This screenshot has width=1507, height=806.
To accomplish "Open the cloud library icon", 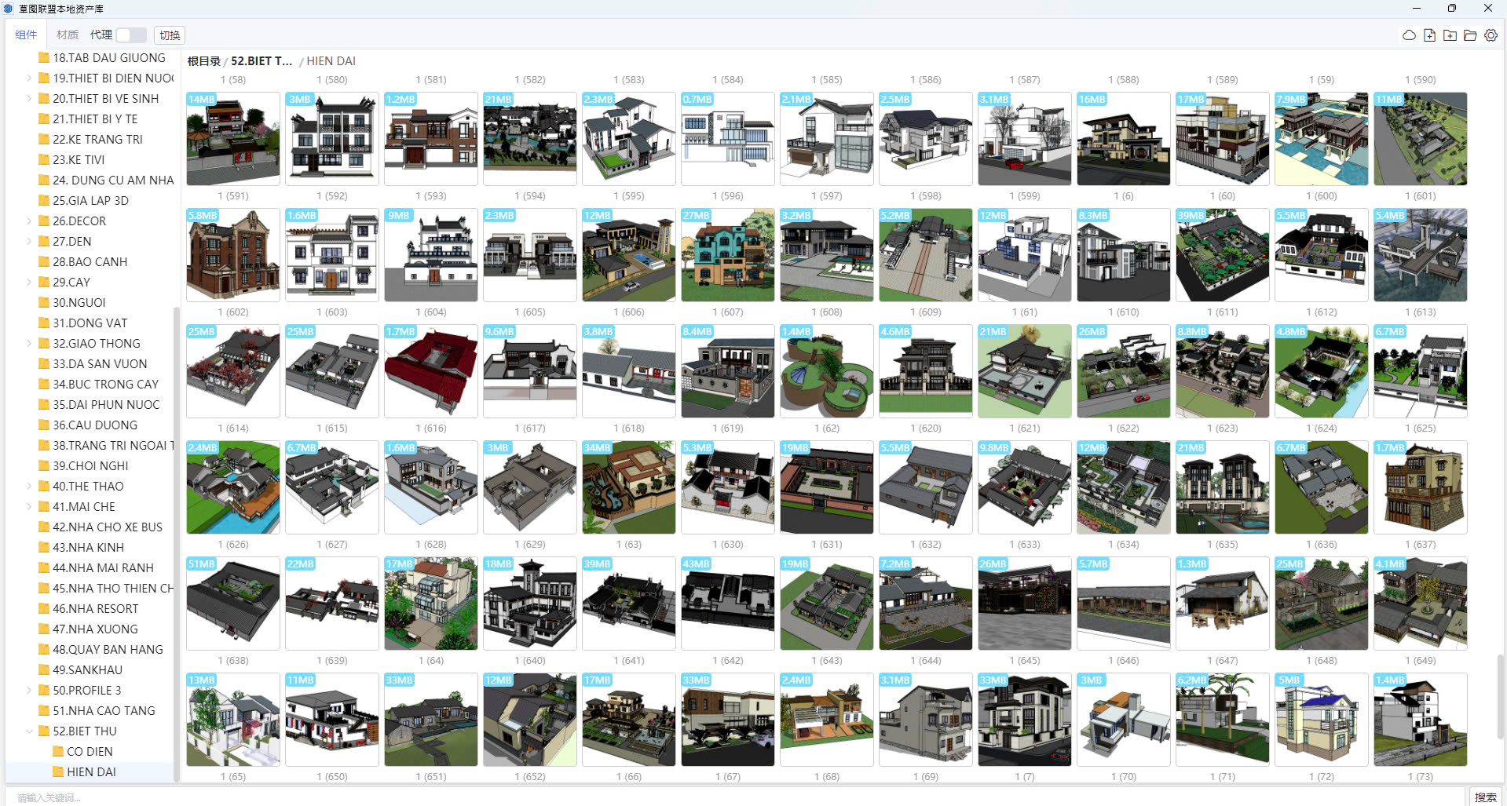I will (x=1409, y=35).
